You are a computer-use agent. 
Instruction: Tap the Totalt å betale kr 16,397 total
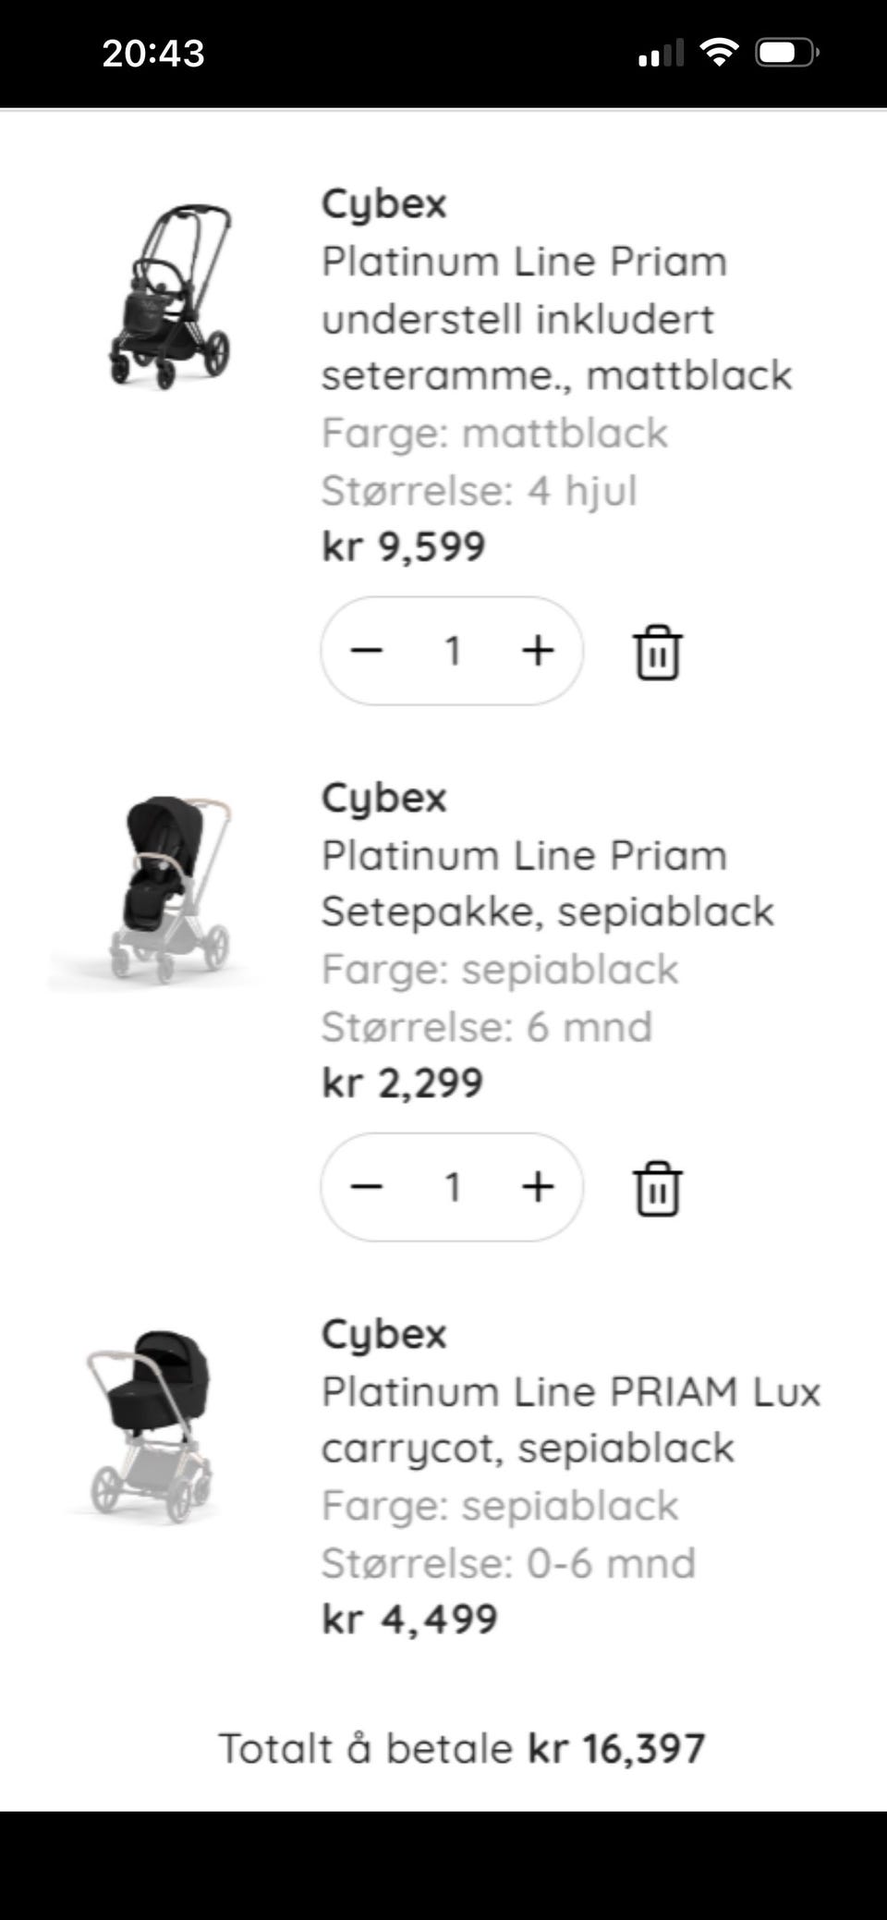click(461, 1749)
